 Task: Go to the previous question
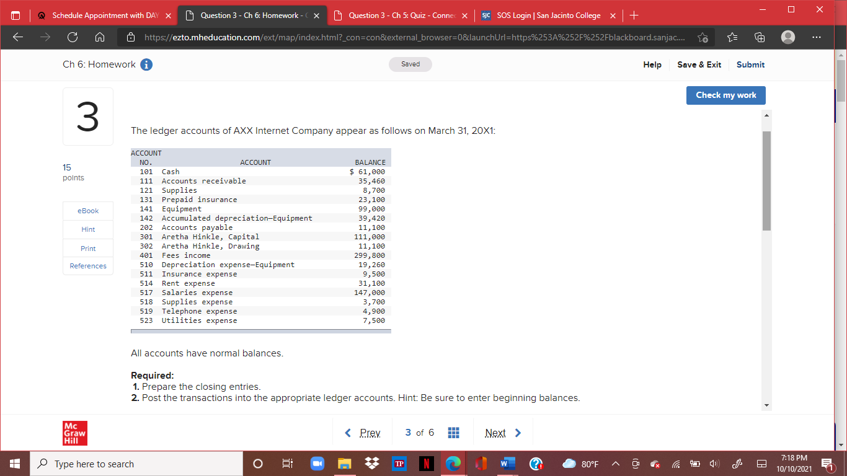(x=363, y=433)
